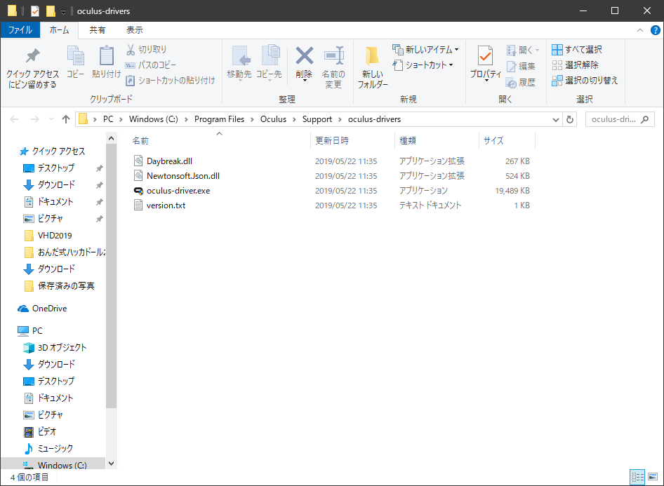
Task: Switch to Share (共有) tab
Action: [98, 30]
